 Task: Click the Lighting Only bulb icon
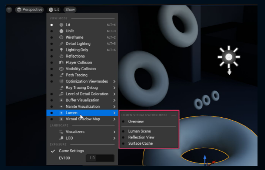click(x=62, y=50)
